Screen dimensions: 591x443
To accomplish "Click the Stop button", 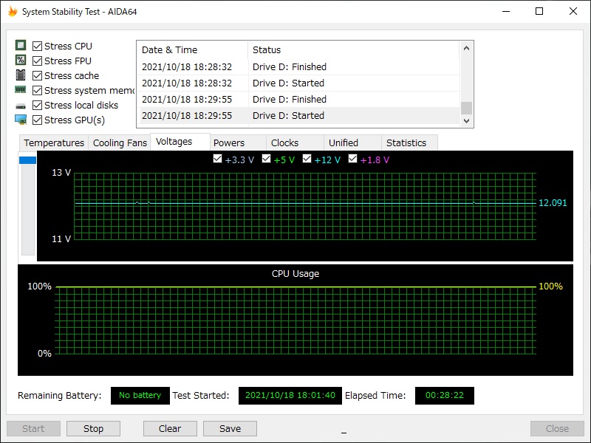I will pos(94,428).
